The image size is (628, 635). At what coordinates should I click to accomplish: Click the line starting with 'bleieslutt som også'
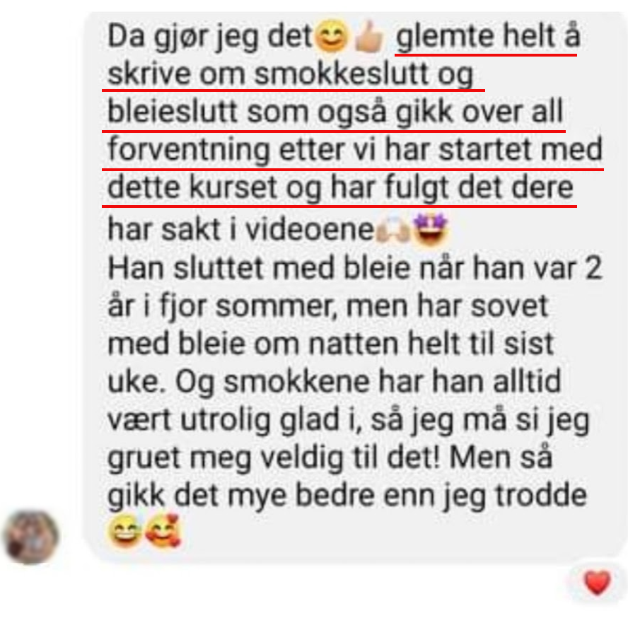pos(335,112)
